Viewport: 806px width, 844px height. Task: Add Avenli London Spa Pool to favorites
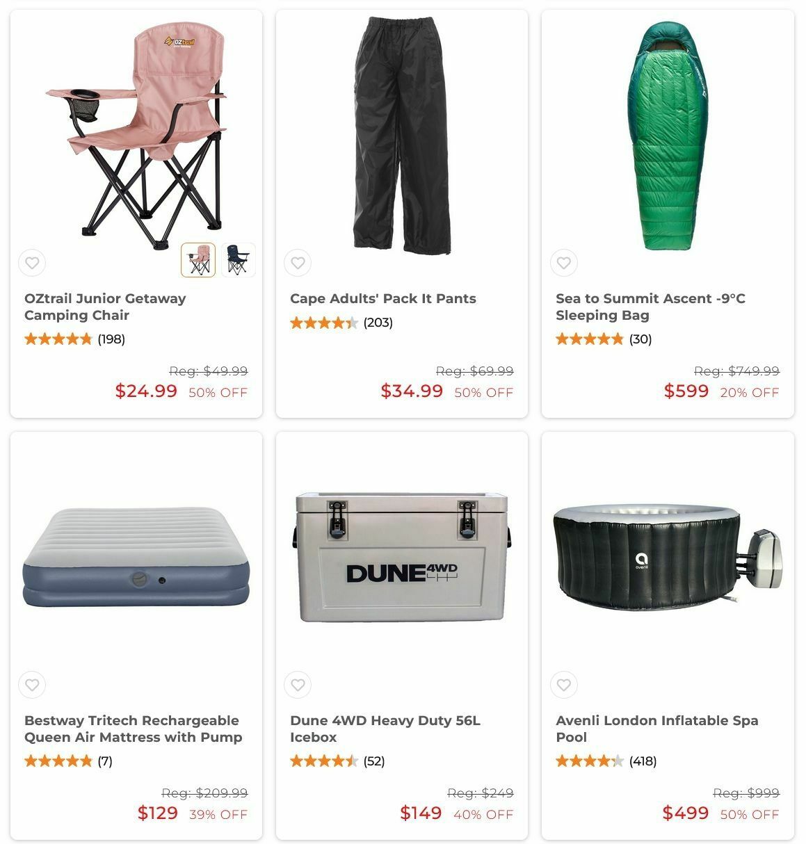pos(564,685)
